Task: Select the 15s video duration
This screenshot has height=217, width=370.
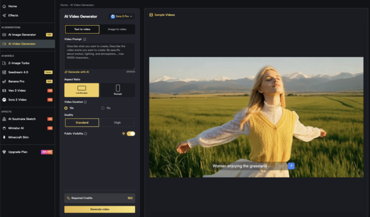Action: click(103, 108)
